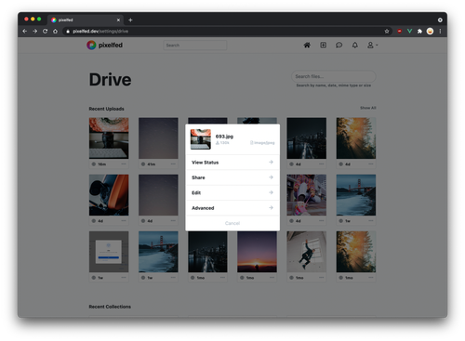Open the pixelfed home feed icon
465x341 pixels.
(307, 46)
